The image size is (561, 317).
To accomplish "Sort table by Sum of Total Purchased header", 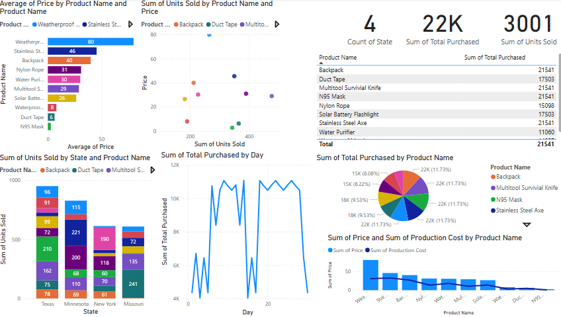I will coord(494,58).
